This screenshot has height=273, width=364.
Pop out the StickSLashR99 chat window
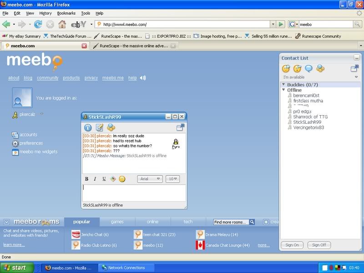(x=180, y=127)
